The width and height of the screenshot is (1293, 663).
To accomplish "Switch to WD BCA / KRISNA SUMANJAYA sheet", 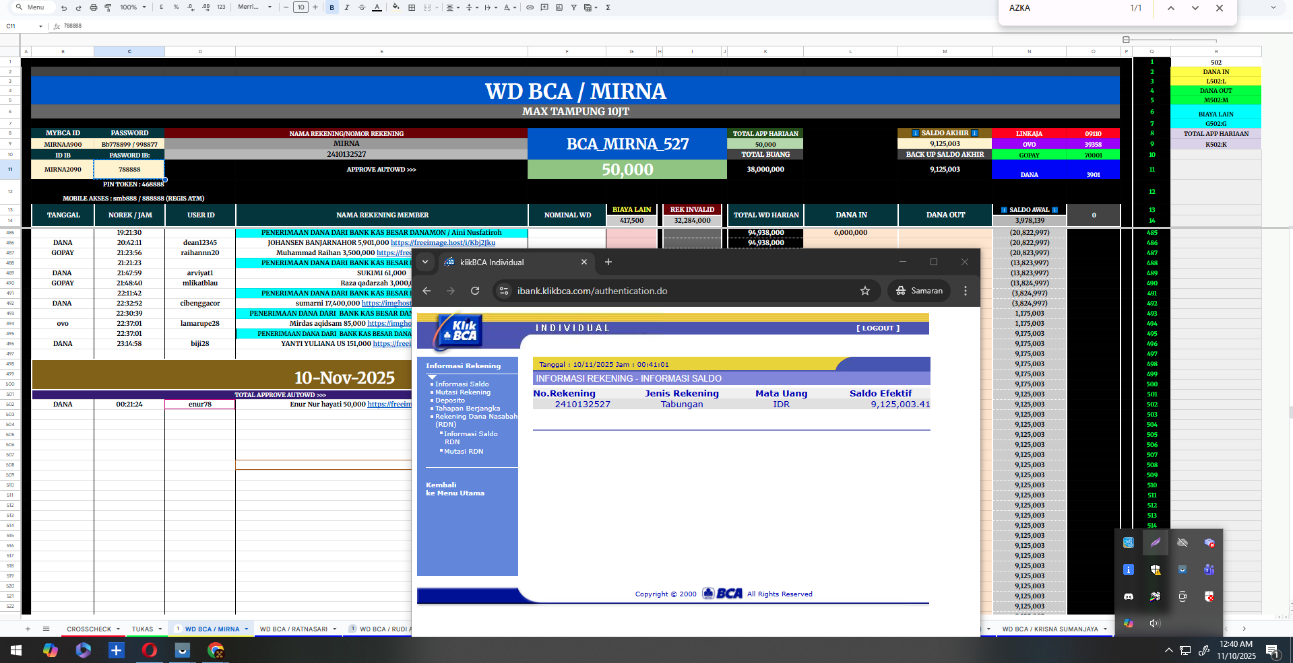I will click(x=1050, y=629).
